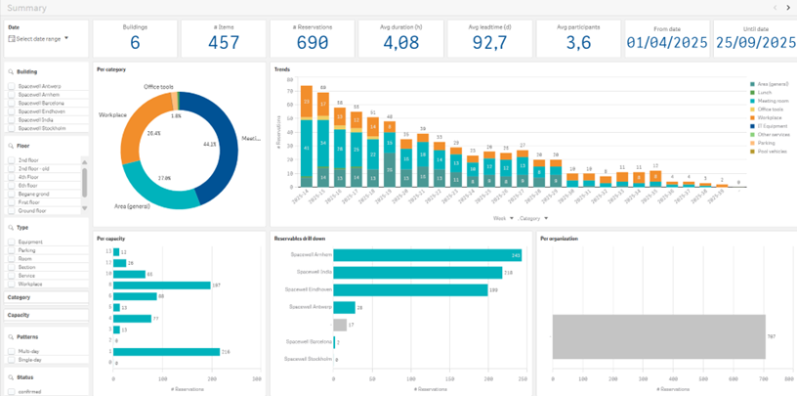Viewport: 797px width, 396px height.
Task: Tick the Spacewell India checkbox
Action: coord(11,119)
